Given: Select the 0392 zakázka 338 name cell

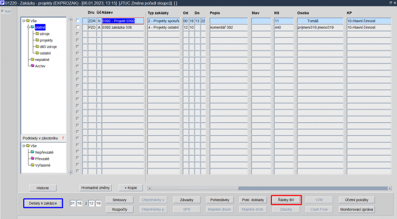Looking at the screenshot, I should [x=123, y=27].
